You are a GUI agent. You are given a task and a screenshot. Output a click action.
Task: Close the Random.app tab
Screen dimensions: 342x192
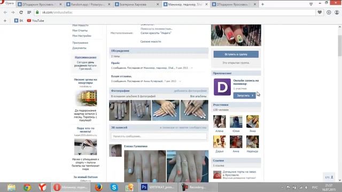point(109,4)
